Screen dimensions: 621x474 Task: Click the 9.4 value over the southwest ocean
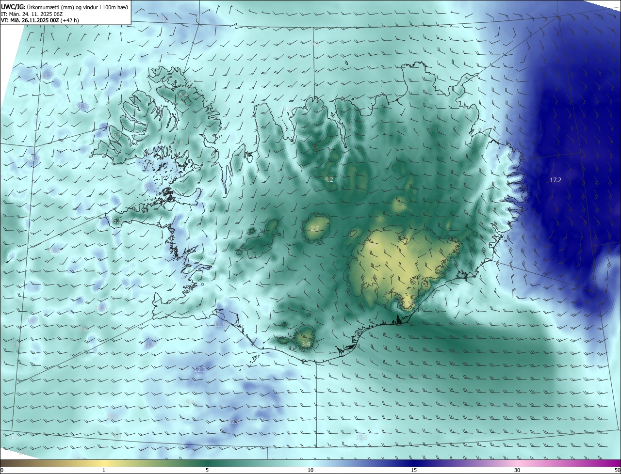[190, 402]
